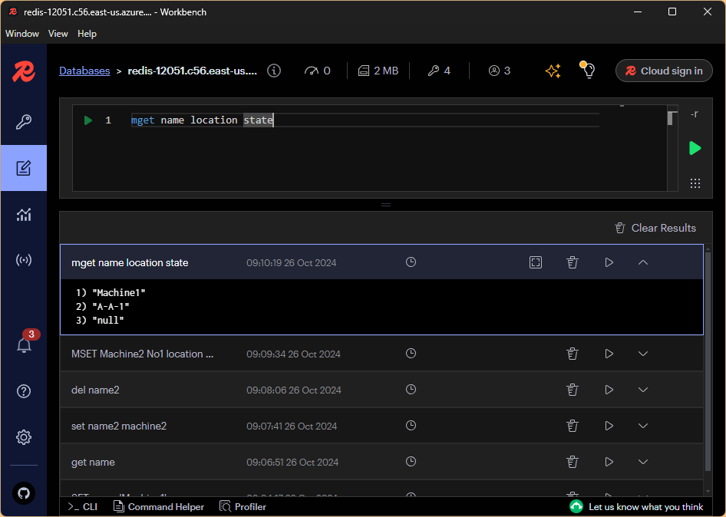Run line 1 using gutter arrow
726x517 pixels.
pyautogui.click(x=88, y=120)
